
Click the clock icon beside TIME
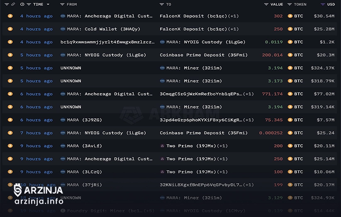tap(22, 4)
